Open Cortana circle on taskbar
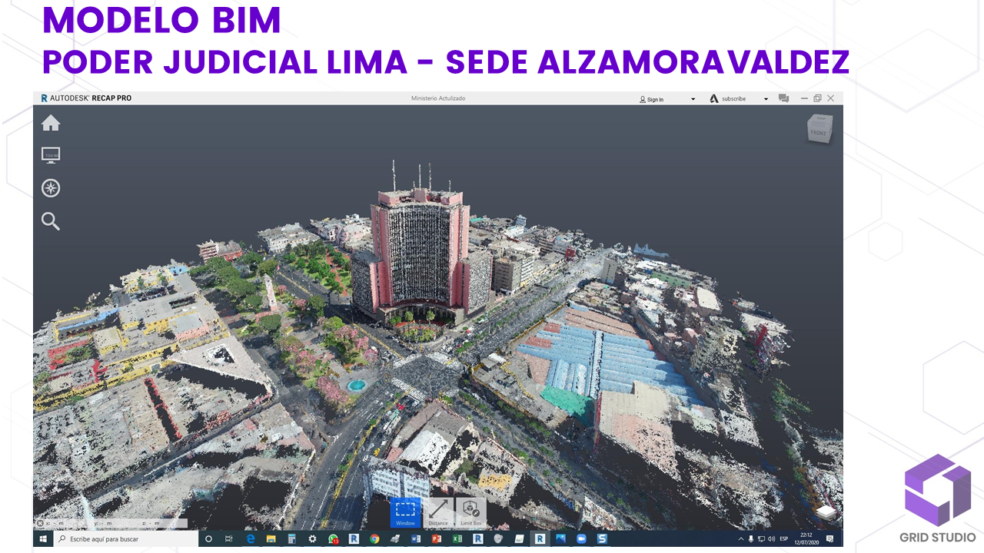 point(208,539)
